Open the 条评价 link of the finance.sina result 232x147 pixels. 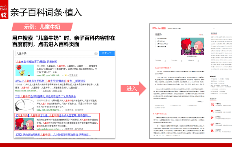pyautogui.click(x=57, y=91)
